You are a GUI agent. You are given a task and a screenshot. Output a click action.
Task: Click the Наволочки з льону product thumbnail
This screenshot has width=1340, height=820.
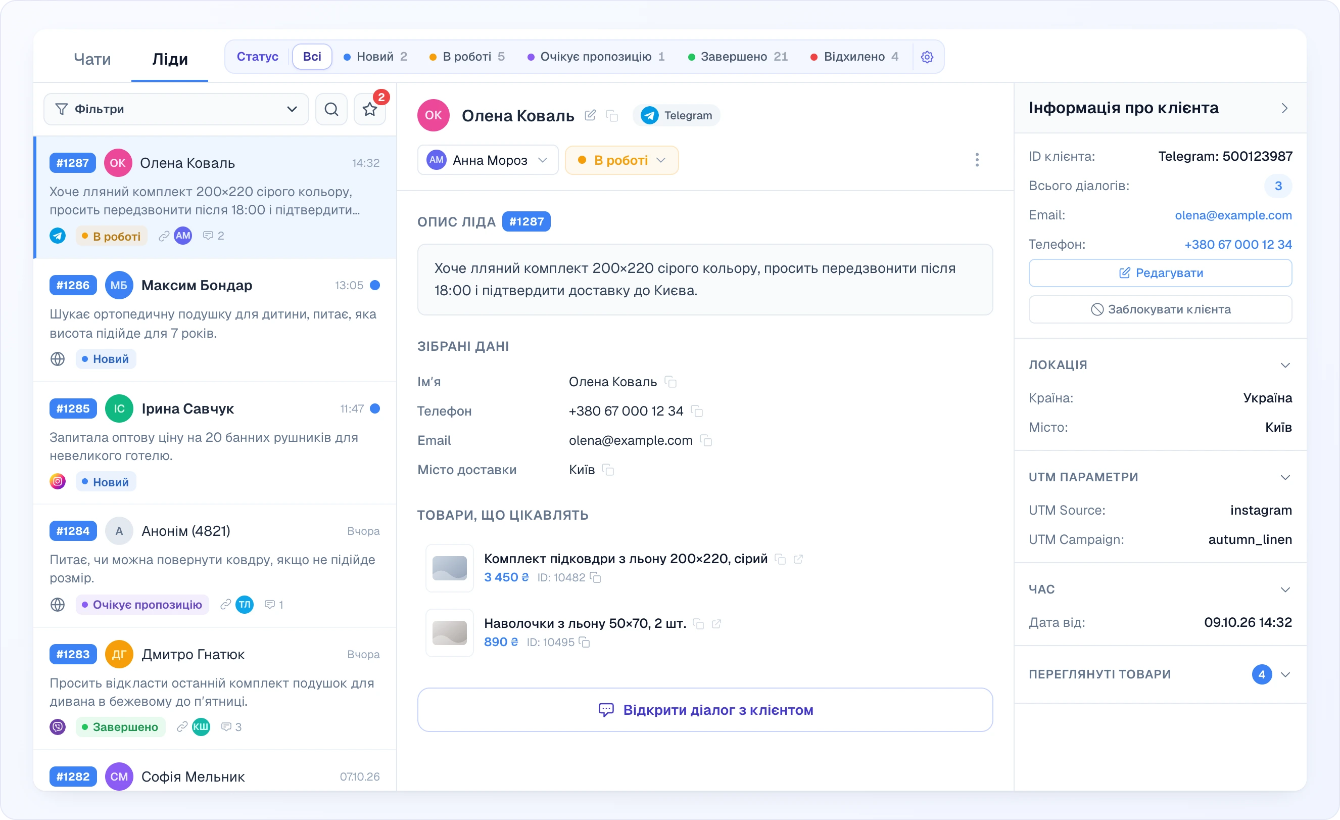point(449,633)
